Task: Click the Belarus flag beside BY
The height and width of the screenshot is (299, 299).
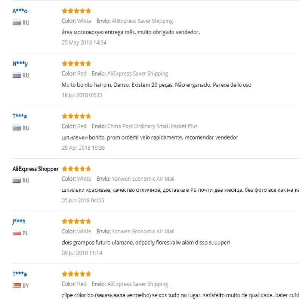Action: pyautogui.click(x=16, y=286)
